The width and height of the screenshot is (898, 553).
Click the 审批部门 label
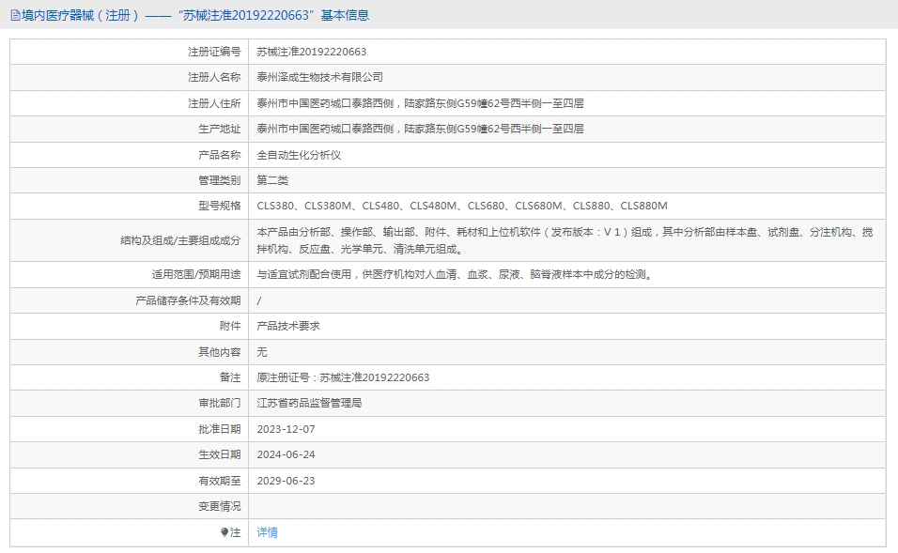tap(220, 403)
